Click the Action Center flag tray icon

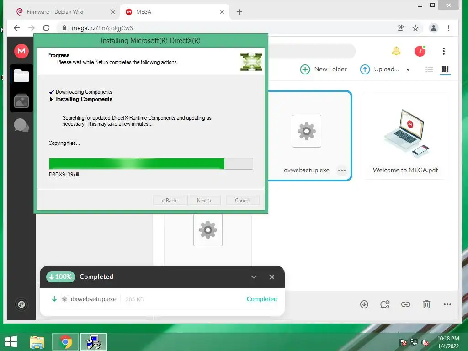point(403,342)
